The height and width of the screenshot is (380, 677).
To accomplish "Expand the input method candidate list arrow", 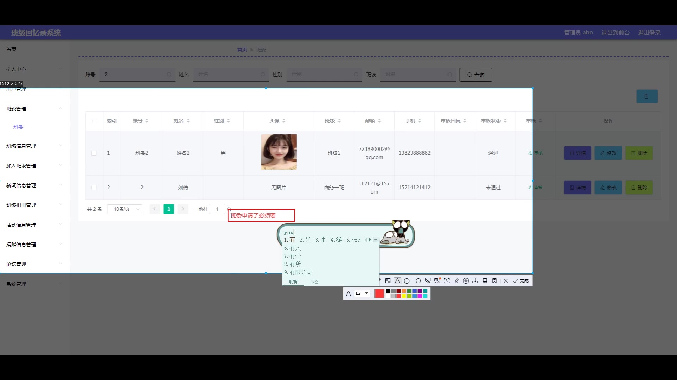I will (x=376, y=240).
